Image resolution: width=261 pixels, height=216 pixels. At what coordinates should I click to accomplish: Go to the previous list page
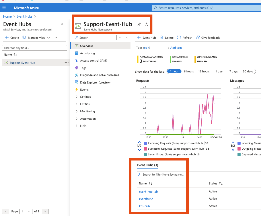click(x=5, y=211)
